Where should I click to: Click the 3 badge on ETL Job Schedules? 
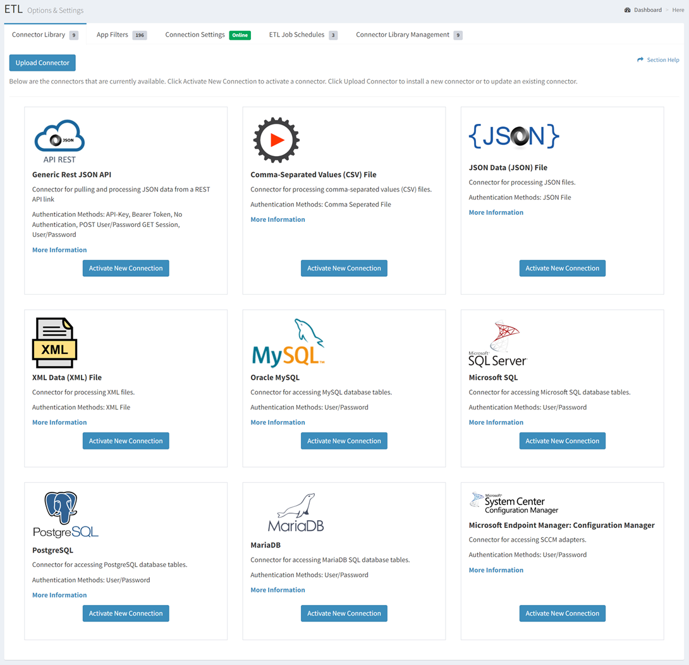coord(333,35)
